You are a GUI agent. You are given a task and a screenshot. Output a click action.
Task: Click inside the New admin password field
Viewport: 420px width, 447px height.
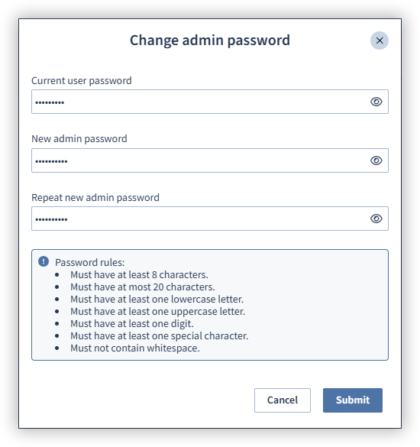210,160
